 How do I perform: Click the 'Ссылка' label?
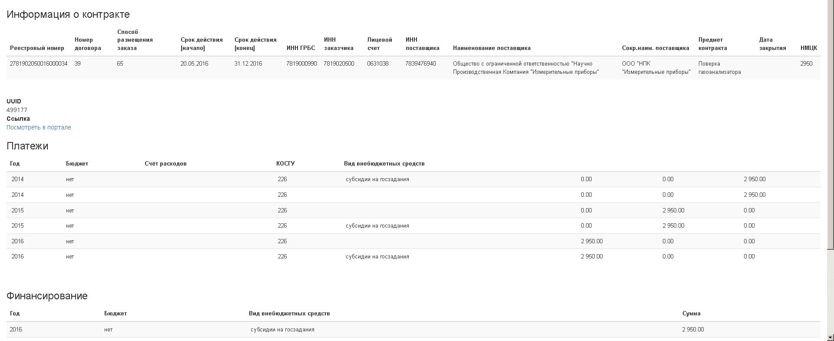click(x=18, y=119)
